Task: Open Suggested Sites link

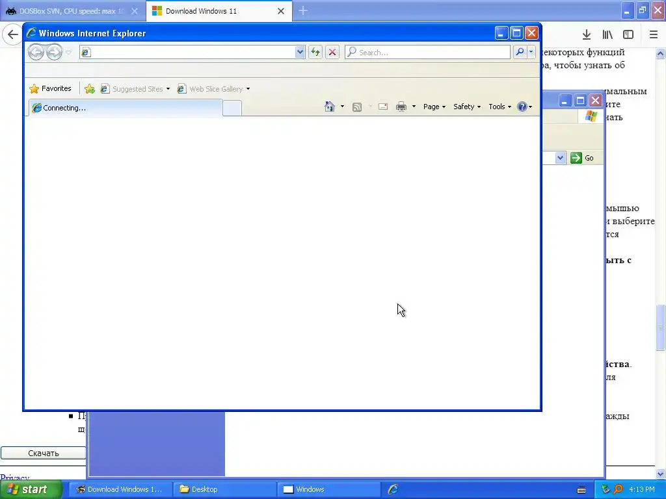Action: [131, 88]
